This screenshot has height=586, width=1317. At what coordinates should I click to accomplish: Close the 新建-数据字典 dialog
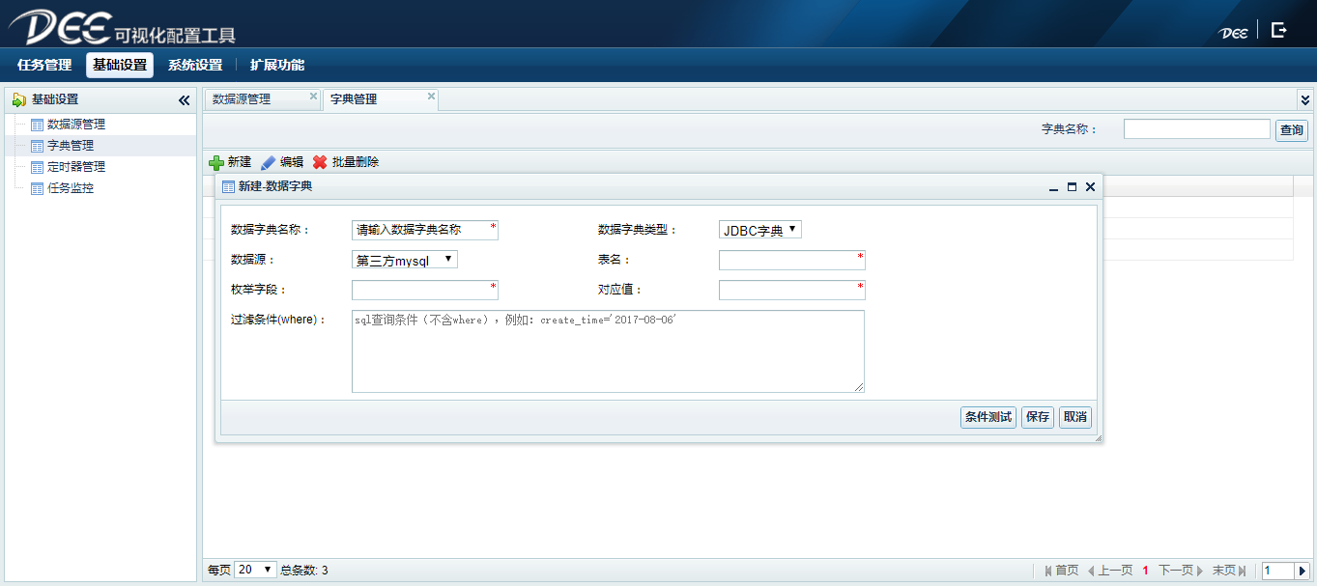click(1090, 187)
